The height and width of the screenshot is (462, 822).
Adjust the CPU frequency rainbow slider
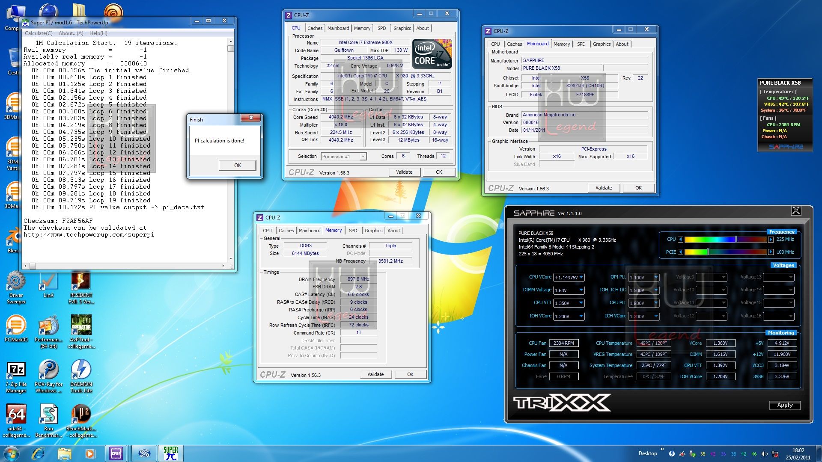[x=726, y=240]
